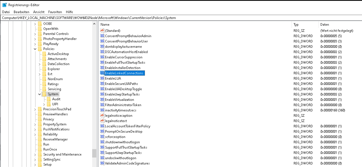Select the LocalAccountTokenFilterPolicy value name
Screen dimensions: 362x167
127,126
